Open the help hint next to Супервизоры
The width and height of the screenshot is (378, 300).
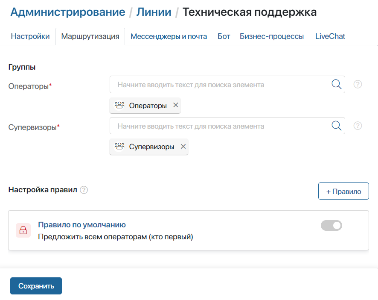click(358, 126)
